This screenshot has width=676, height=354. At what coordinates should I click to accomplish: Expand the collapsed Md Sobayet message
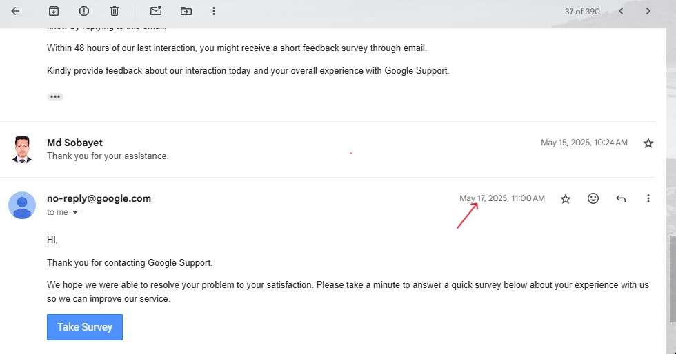[276, 149]
